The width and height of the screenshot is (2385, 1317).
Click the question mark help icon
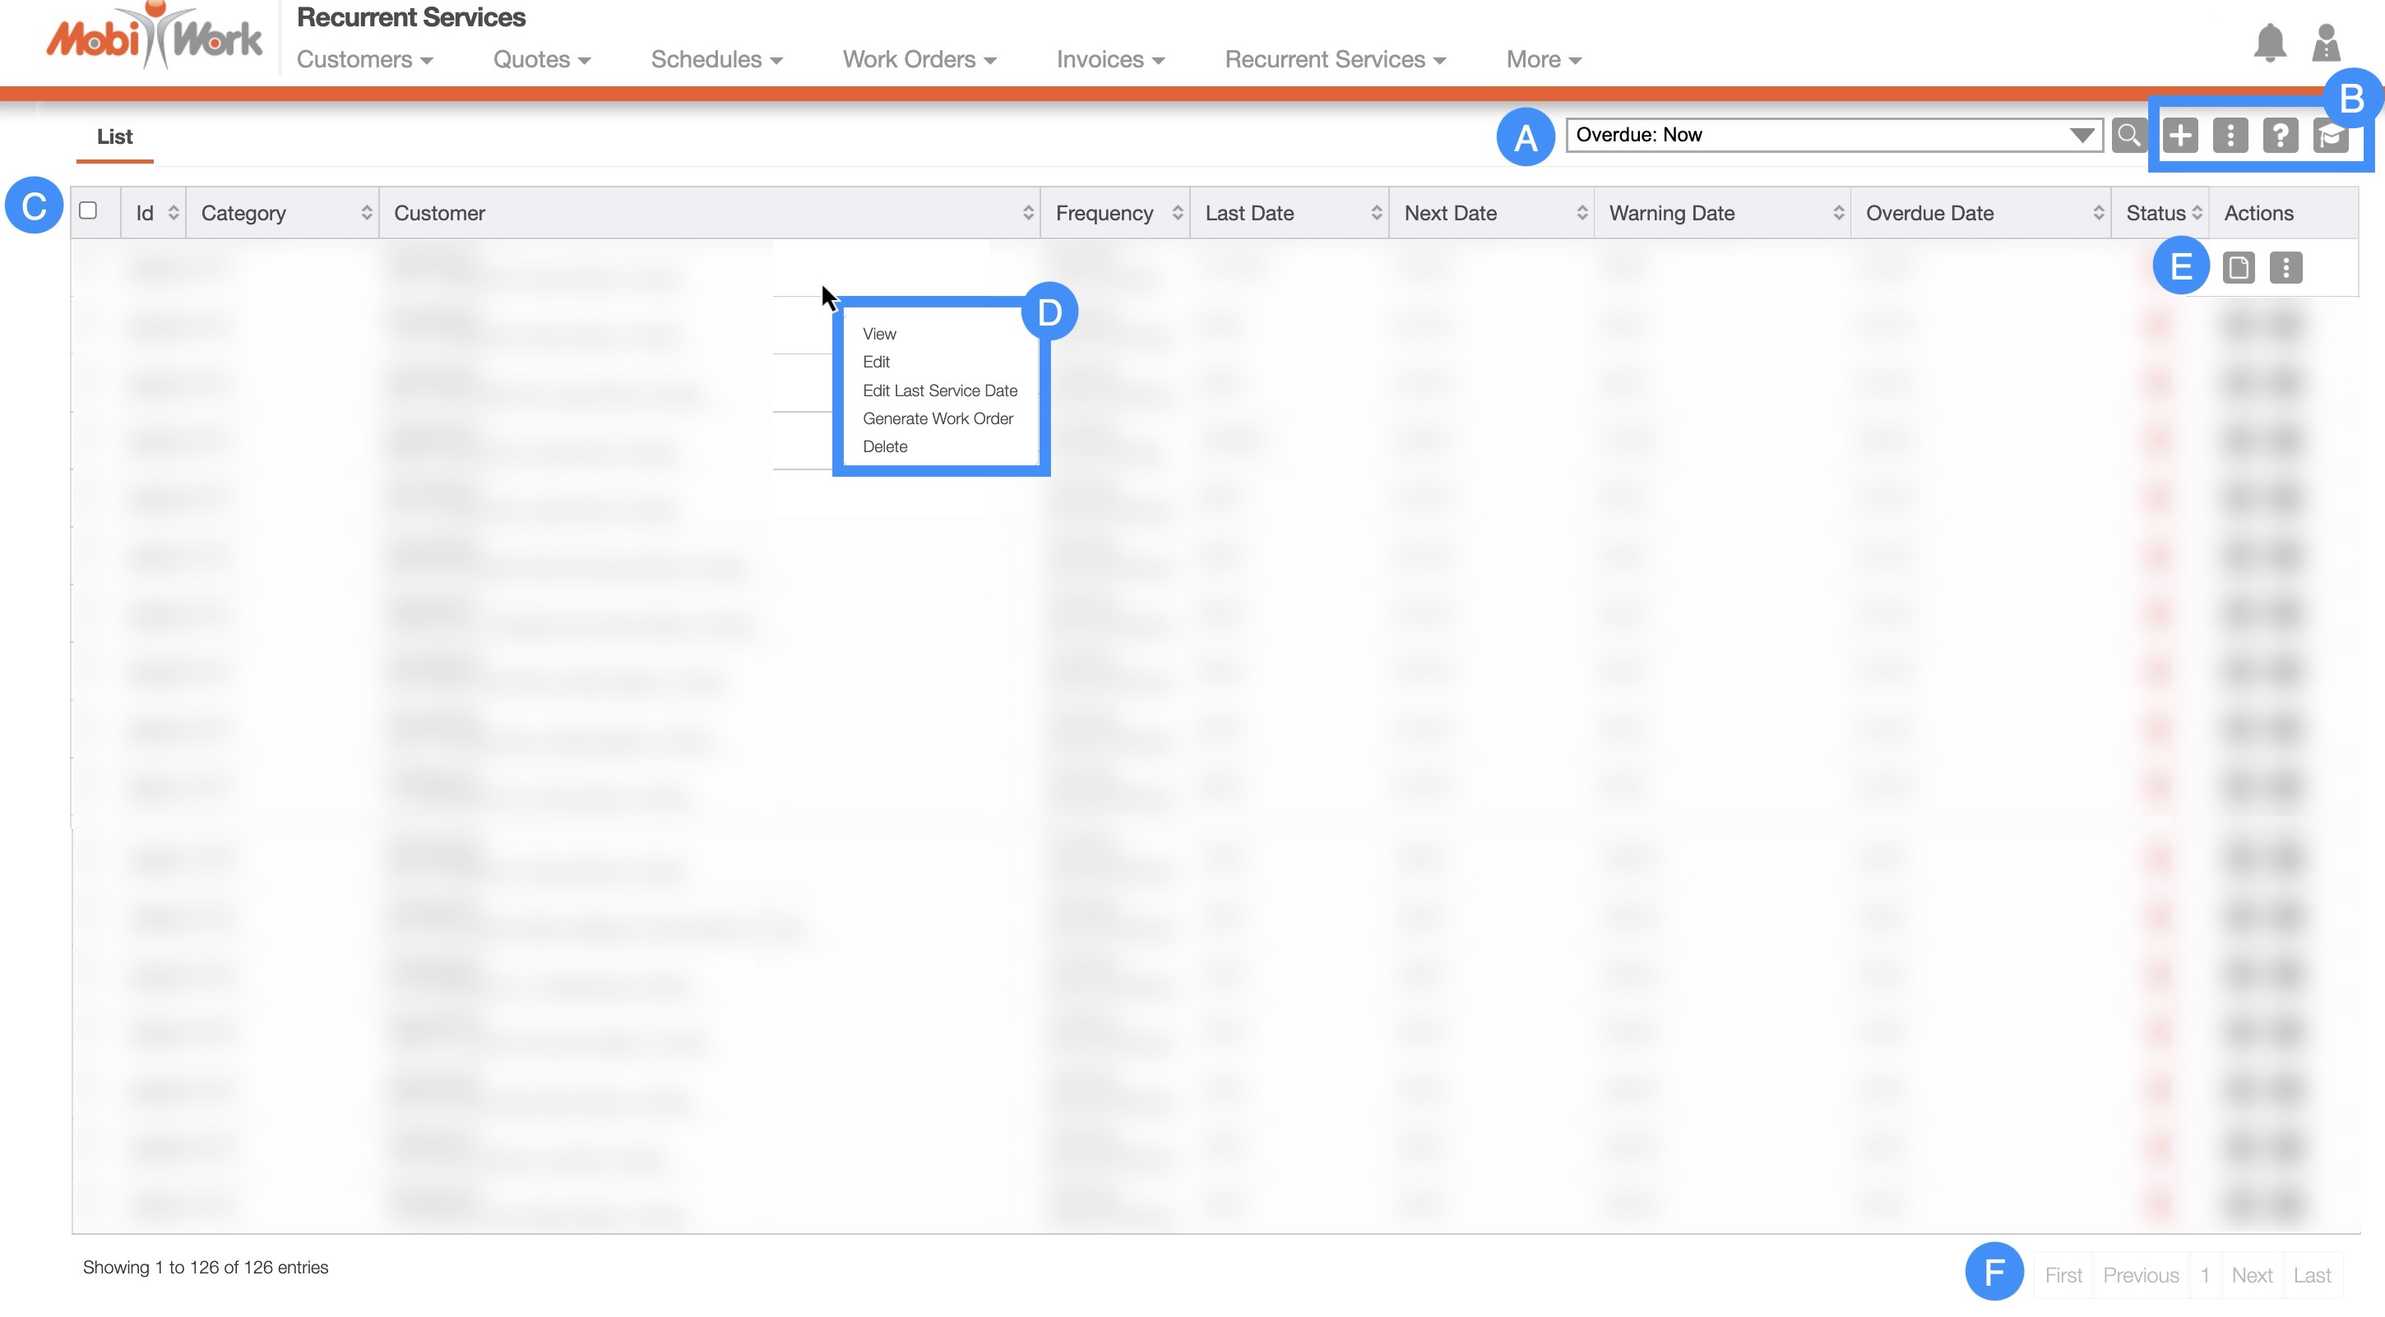(2280, 135)
